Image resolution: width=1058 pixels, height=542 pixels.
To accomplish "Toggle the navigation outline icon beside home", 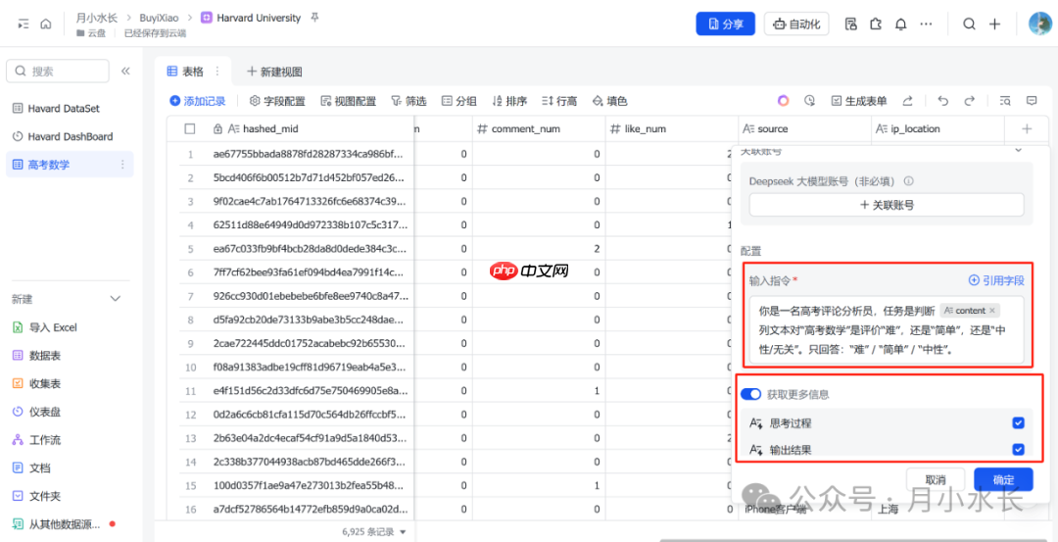I will [24, 25].
